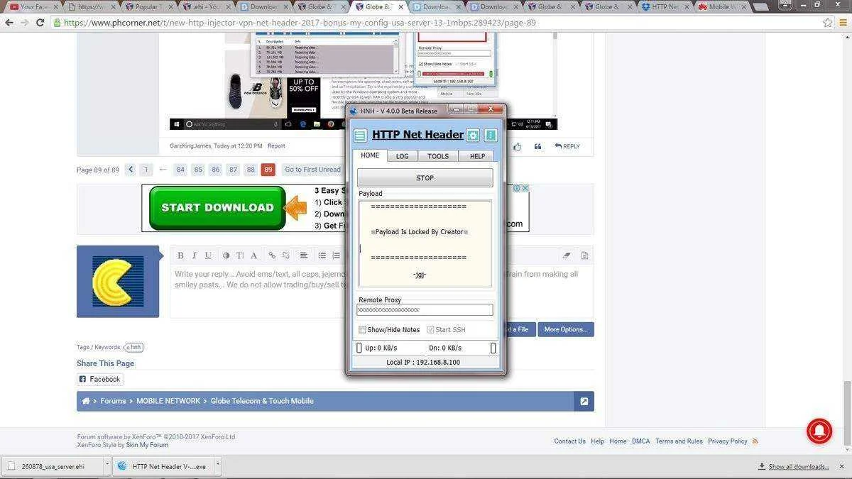Image resolution: width=852 pixels, height=479 pixels.
Task: Open the red notification bell icon
Action: pos(819,431)
